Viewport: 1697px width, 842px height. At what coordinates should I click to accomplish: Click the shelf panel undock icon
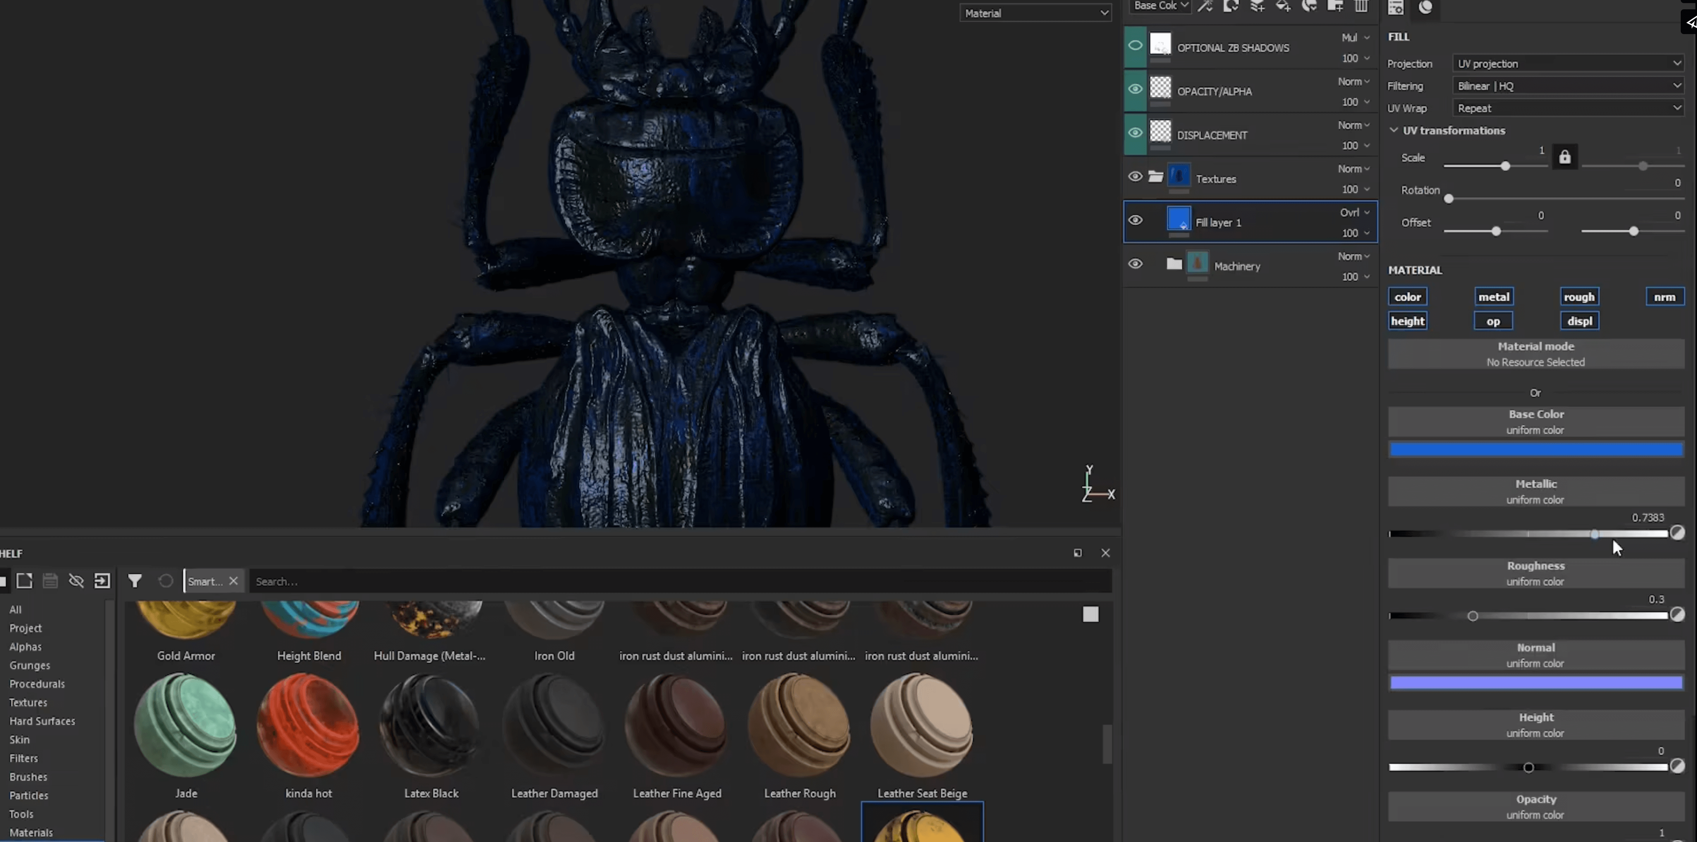click(x=1078, y=553)
